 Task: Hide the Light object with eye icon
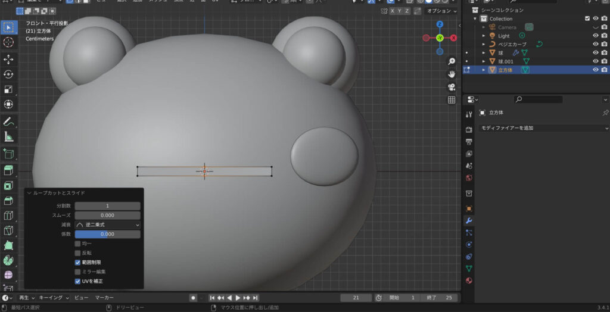(596, 36)
